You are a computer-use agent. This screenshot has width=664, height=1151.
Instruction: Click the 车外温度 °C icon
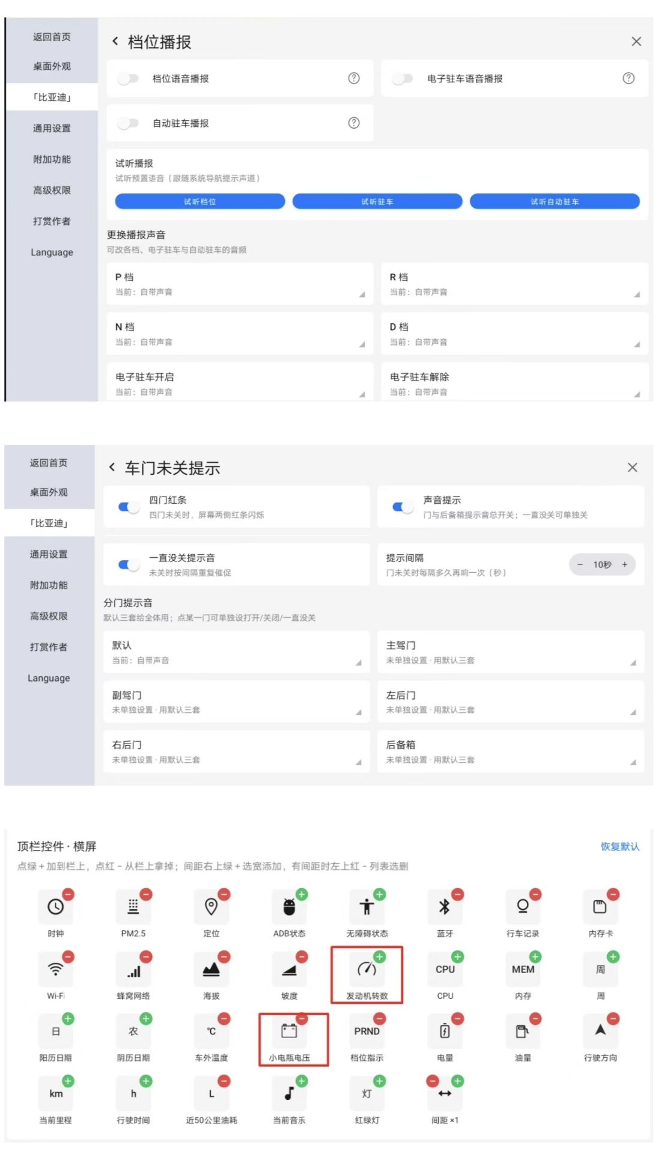pyautogui.click(x=211, y=1031)
